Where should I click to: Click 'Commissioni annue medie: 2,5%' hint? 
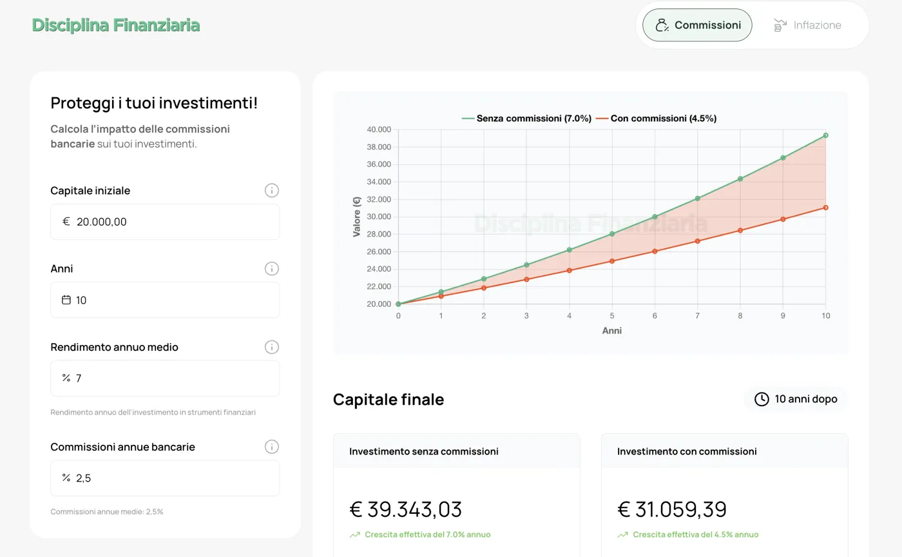pyautogui.click(x=107, y=512)
